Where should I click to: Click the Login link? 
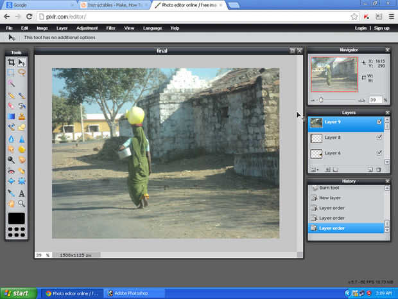point(361,28)
